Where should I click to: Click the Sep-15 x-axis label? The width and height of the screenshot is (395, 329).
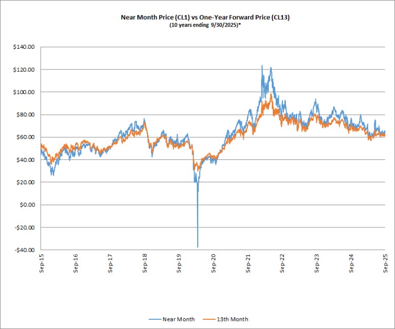[x=41, y=263]
